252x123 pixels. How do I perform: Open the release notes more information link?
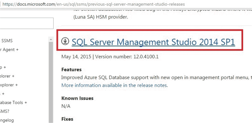115,85
